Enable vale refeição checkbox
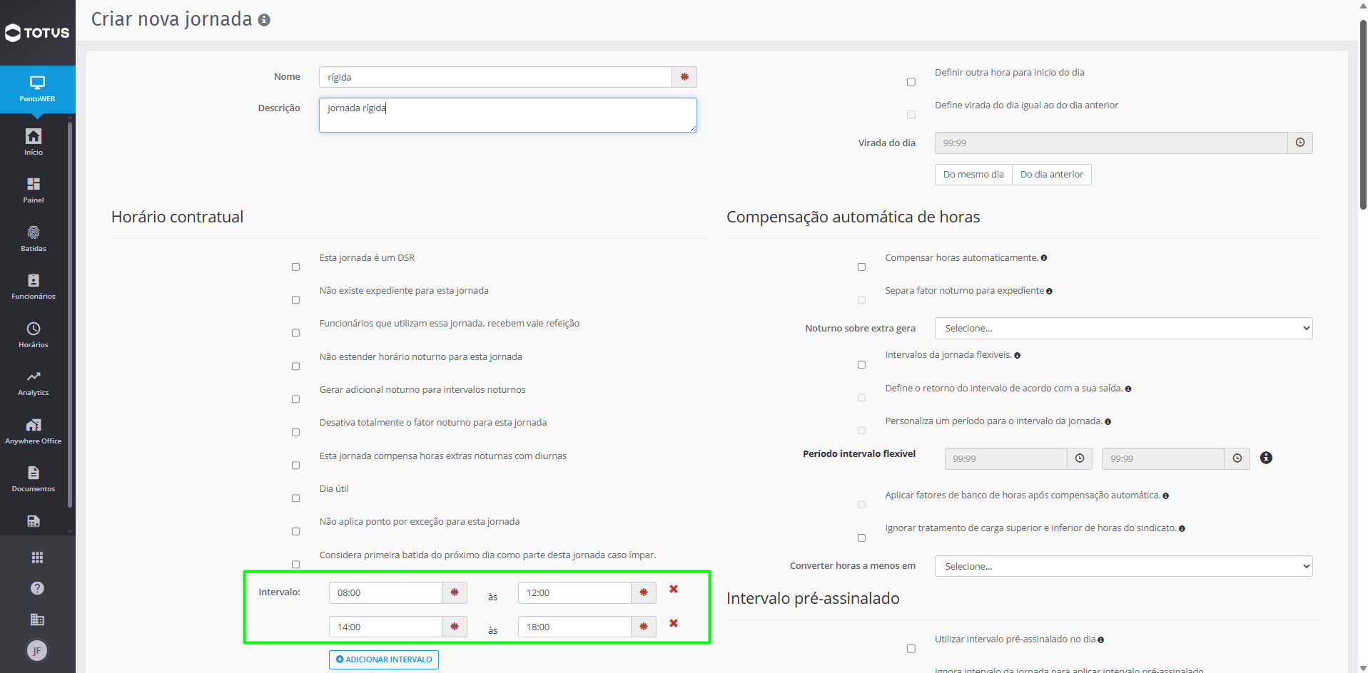Screen dimensions: 1368x673 295,333
